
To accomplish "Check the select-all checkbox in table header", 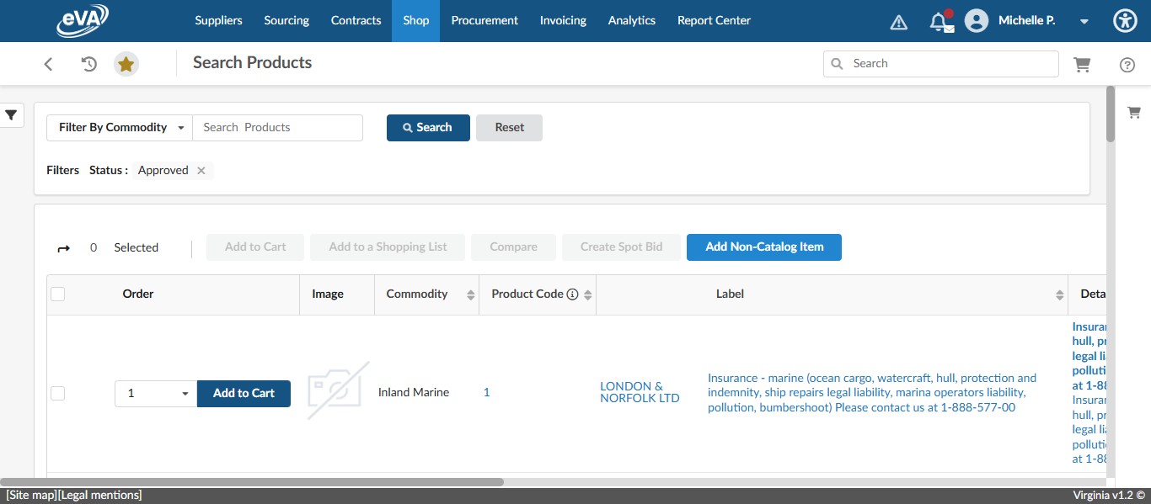I will [57, 294].
